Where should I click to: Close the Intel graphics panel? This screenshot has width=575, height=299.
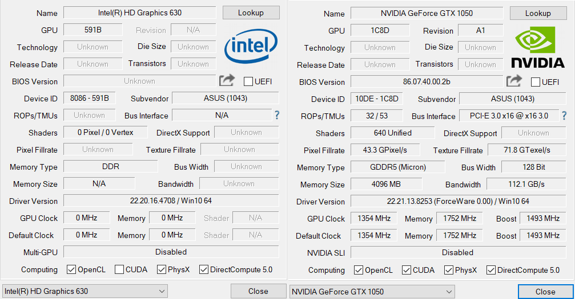[x=258, y=292]
